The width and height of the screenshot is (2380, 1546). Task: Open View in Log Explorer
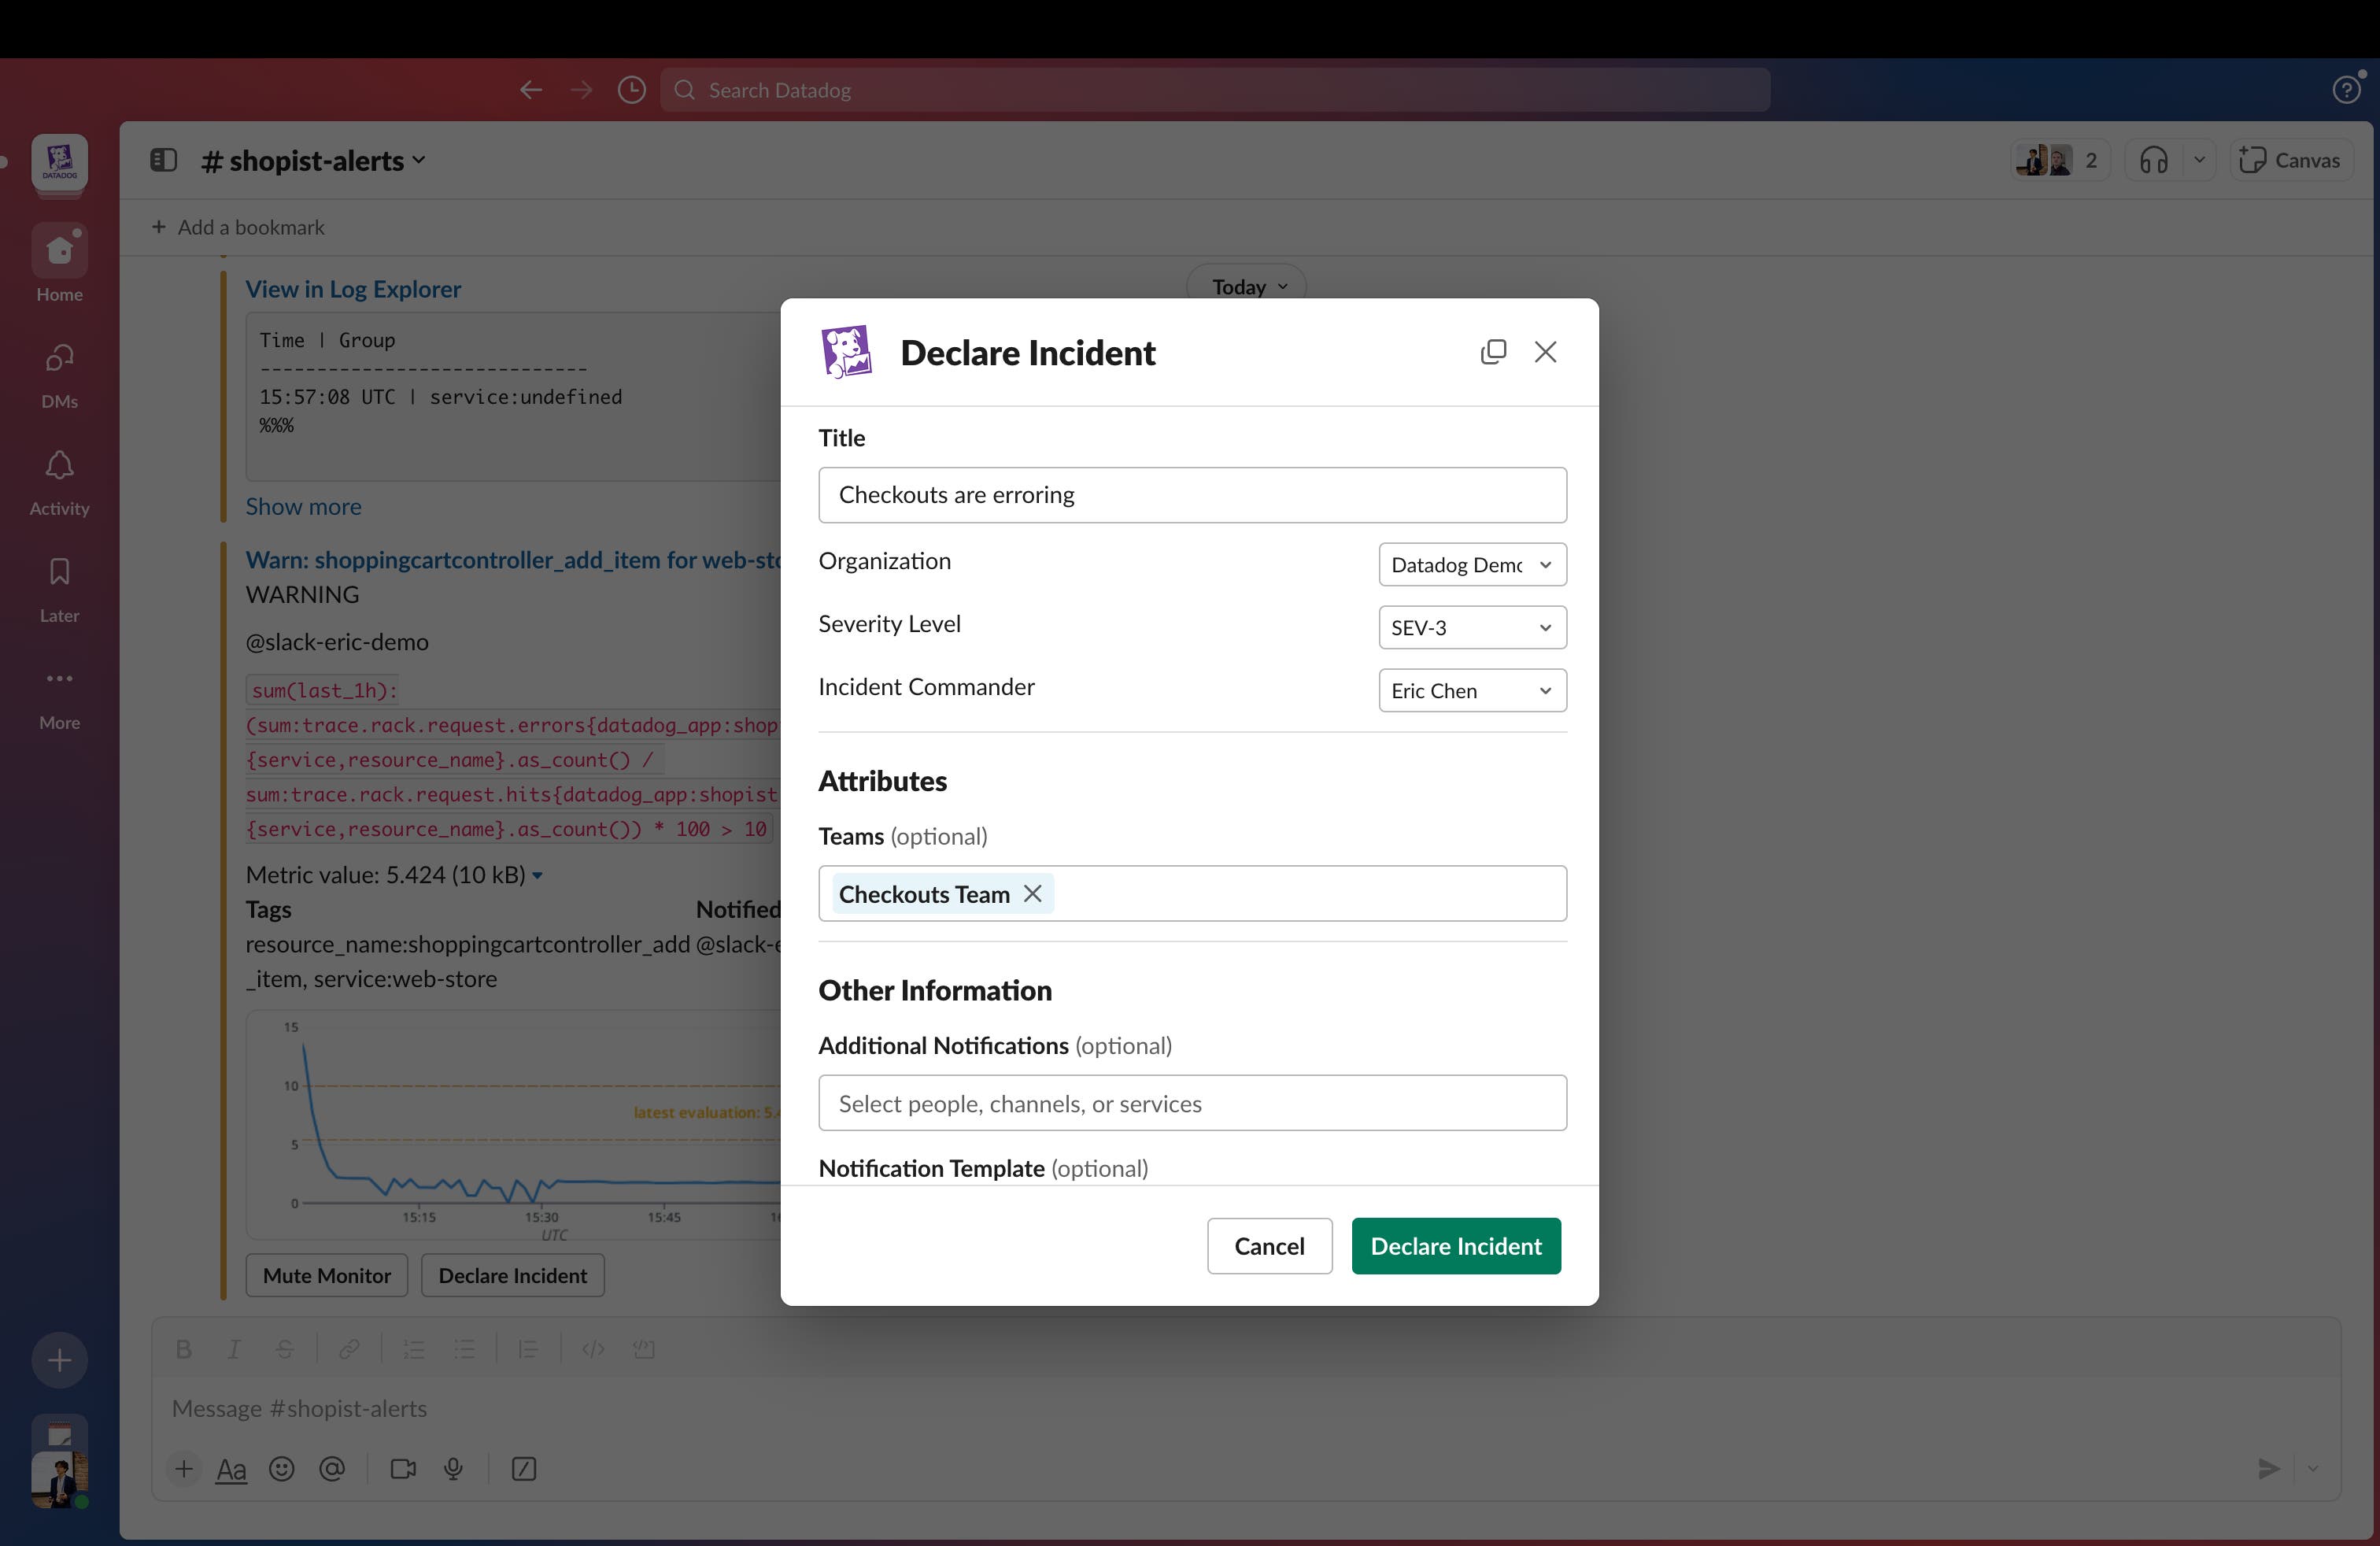[353, 289]
